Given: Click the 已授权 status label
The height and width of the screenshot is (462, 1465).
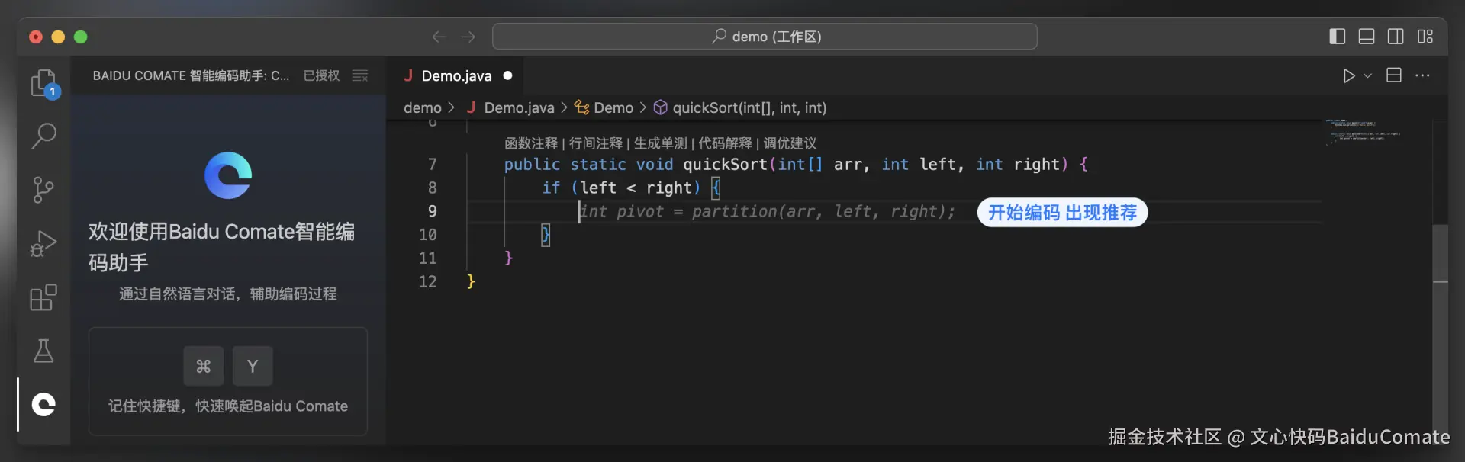Looking at the screenshot, I should pos(321,75).
